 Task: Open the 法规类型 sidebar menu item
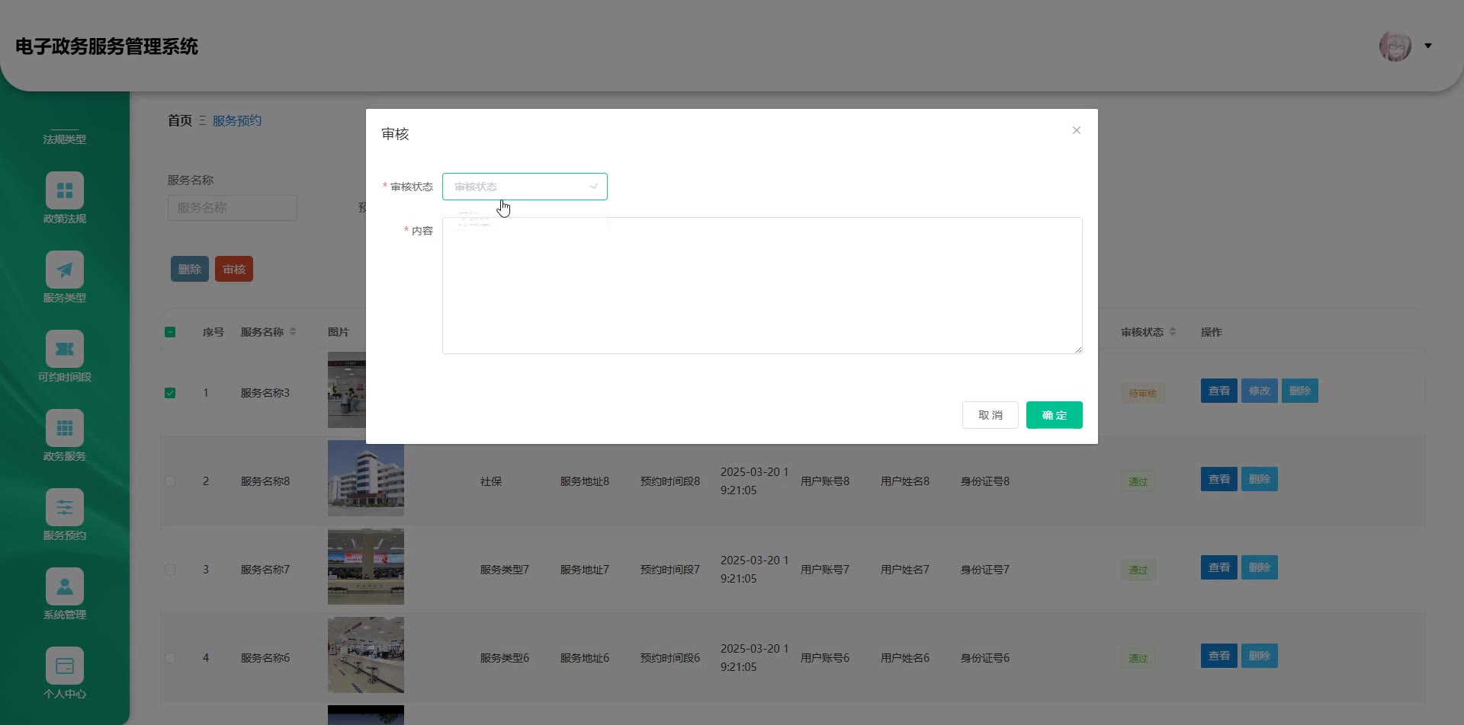[65, 139]
